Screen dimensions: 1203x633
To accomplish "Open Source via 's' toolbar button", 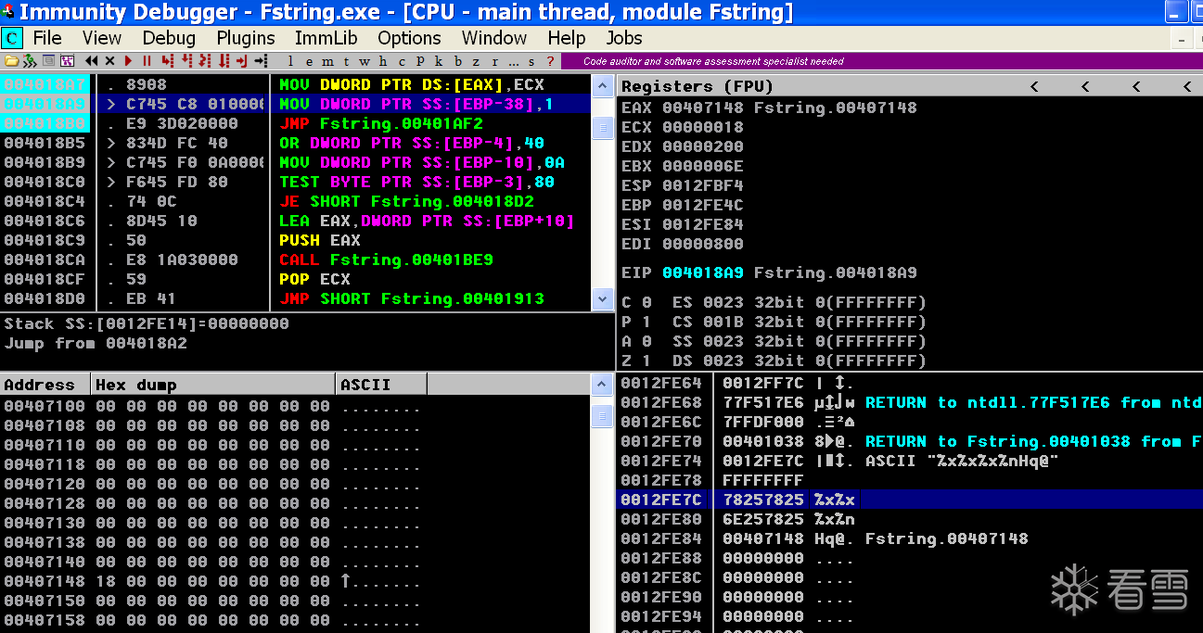I will [x=531, y=61].
